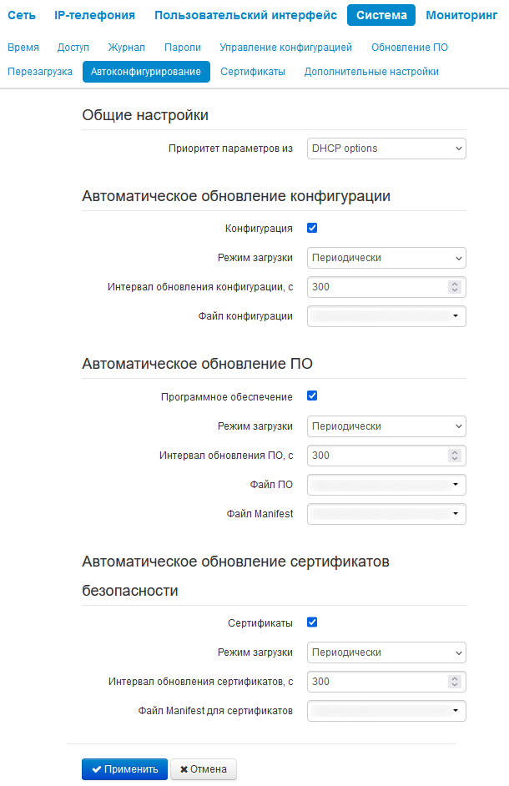The width and height of the screenshot is (509, 786).
Task: Uncheck the Конфигурация checkbox
Action: coord(312,228)
